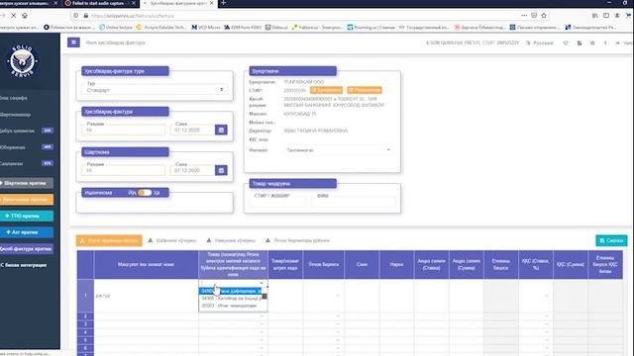
Task: Open the browser library icon
Action: [x=595, y=16]
